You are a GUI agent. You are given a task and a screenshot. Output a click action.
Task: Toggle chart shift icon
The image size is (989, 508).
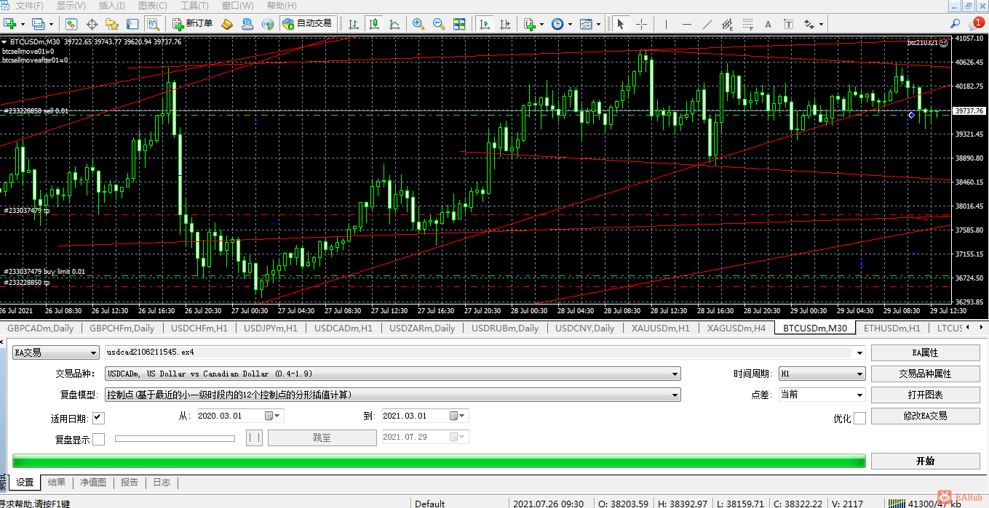click(504, 24)
